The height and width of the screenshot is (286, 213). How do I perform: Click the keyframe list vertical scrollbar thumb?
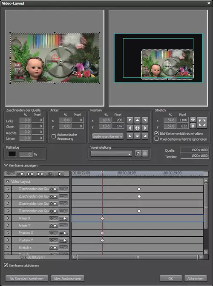pyautogui.click(x=206, y=206)
